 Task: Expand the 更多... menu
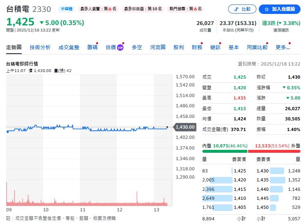[x=283, y=48]
